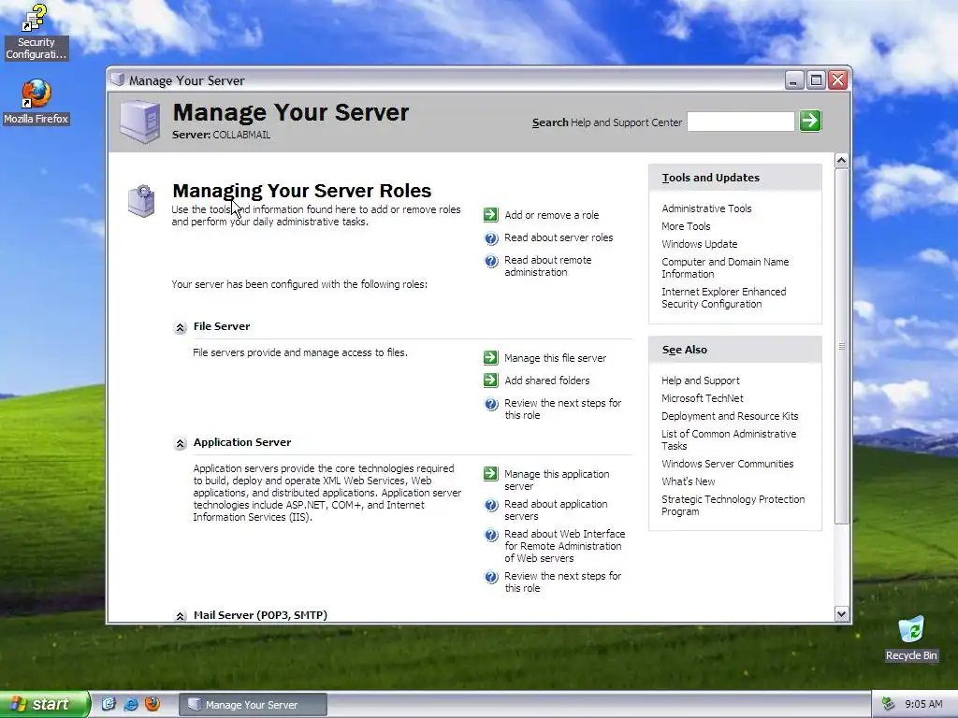Click the system tray security icon

tap(889, 704)
